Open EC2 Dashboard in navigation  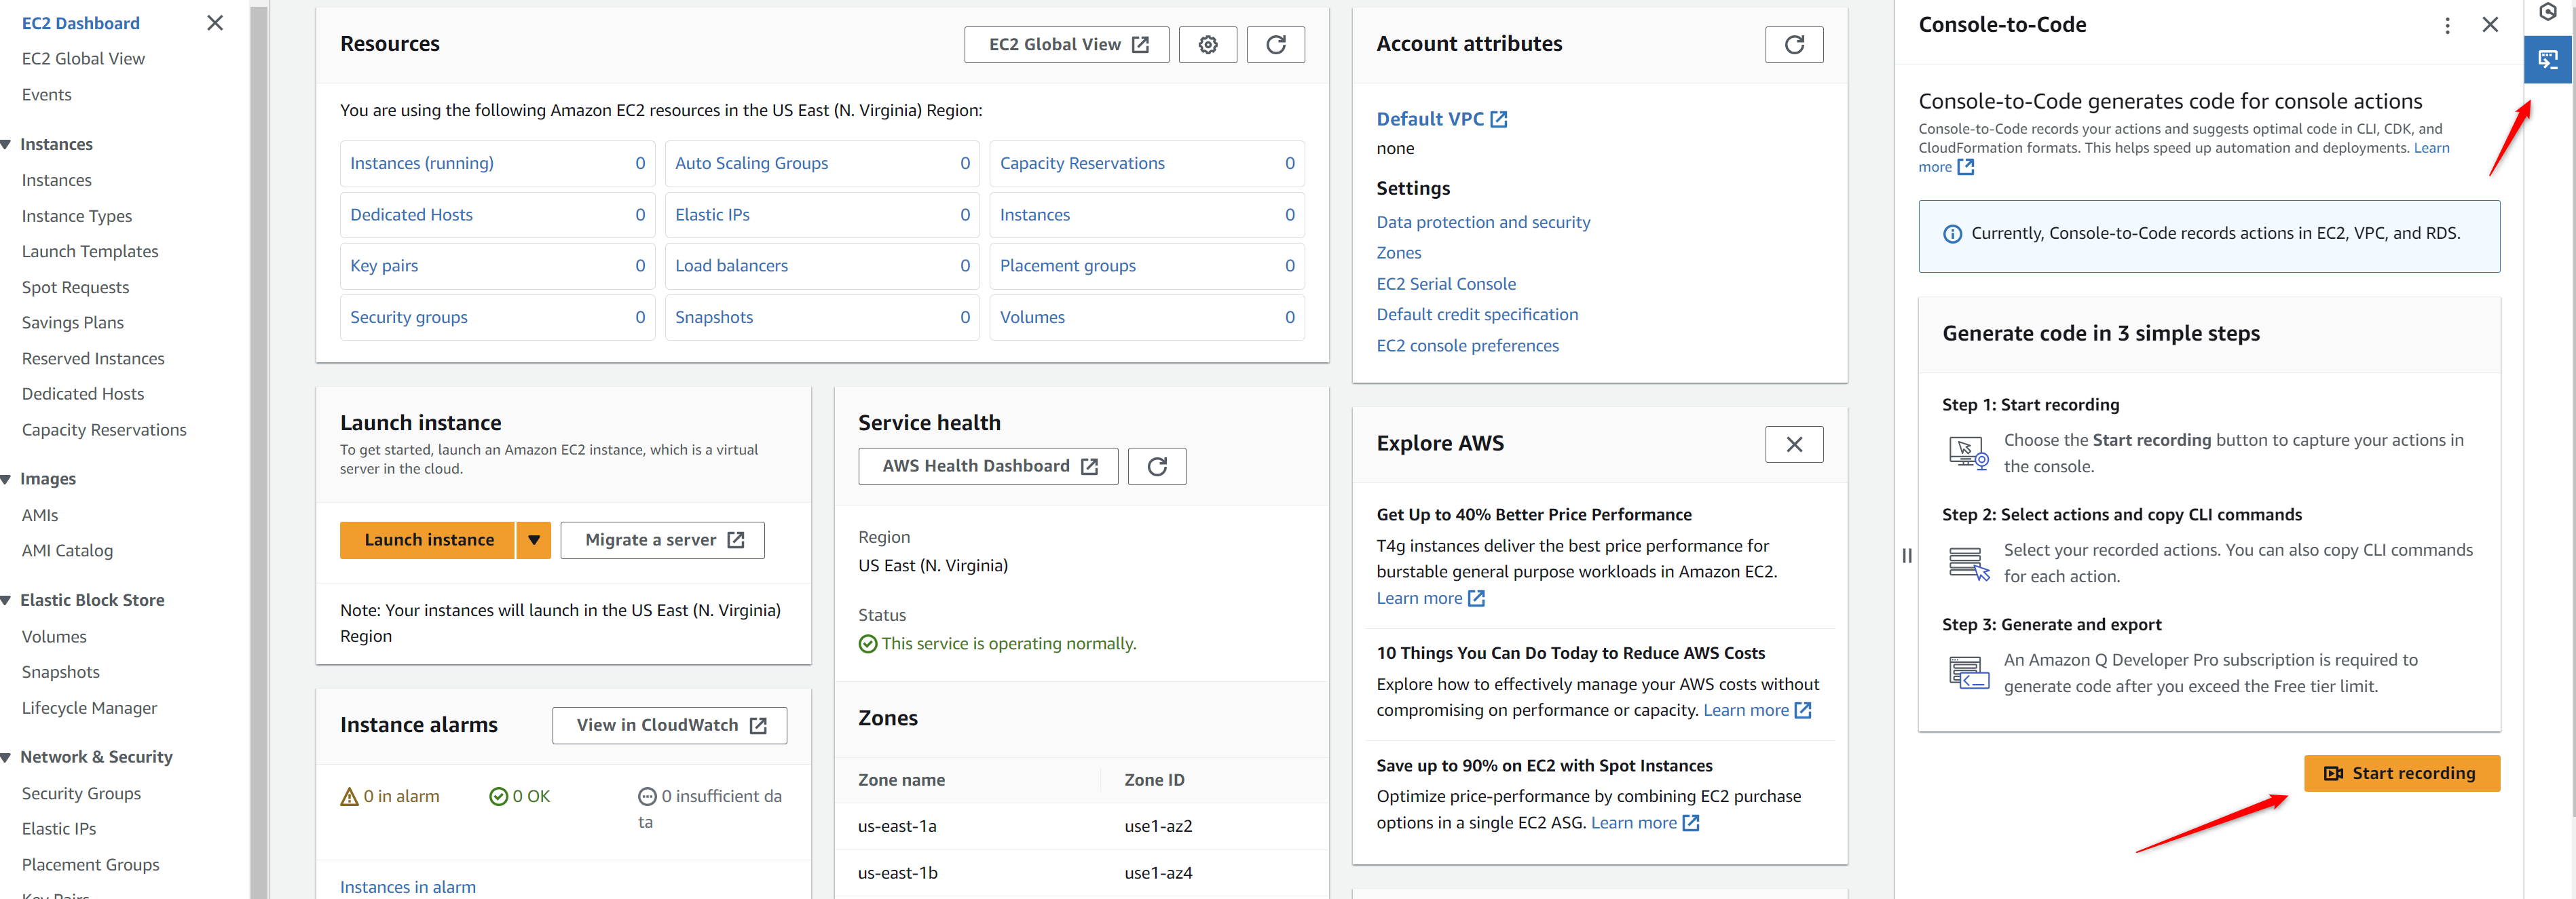click(81, 23)
